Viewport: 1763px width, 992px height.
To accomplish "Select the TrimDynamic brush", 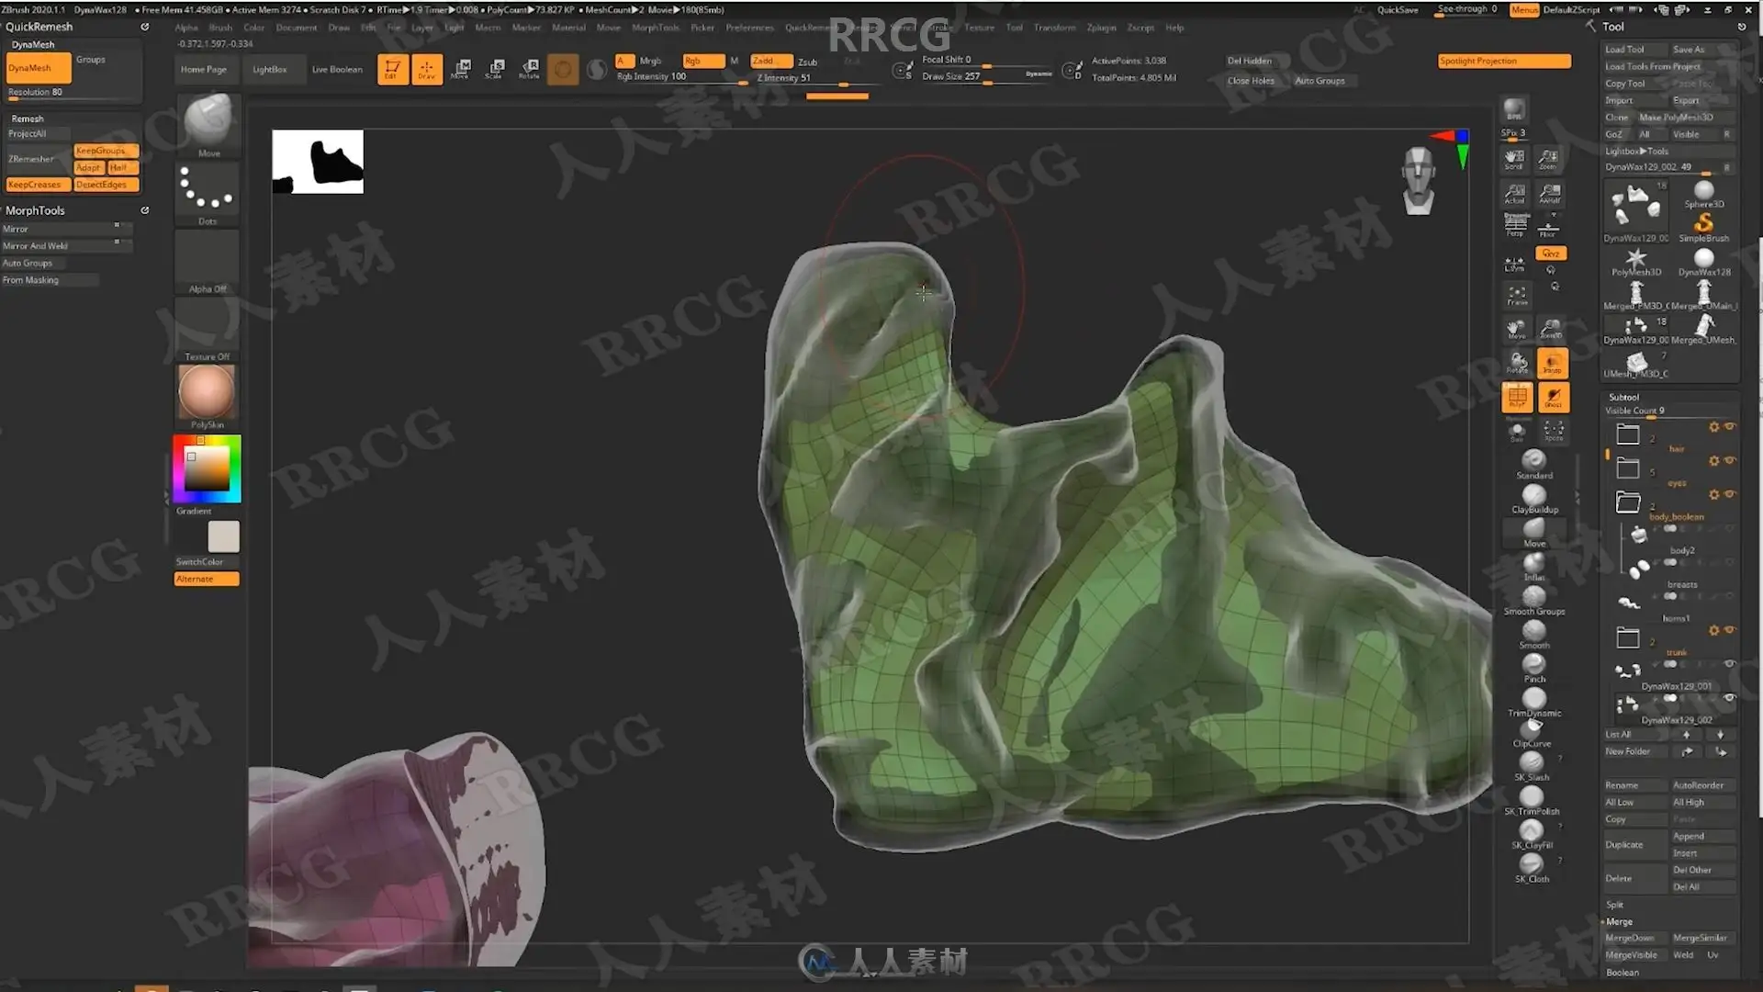I will pos(1534,703).
